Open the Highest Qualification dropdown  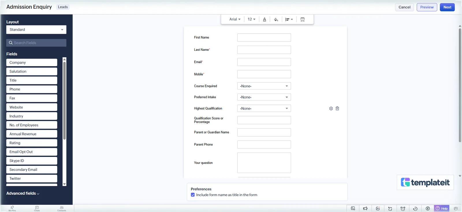click(x=264, y=108)
